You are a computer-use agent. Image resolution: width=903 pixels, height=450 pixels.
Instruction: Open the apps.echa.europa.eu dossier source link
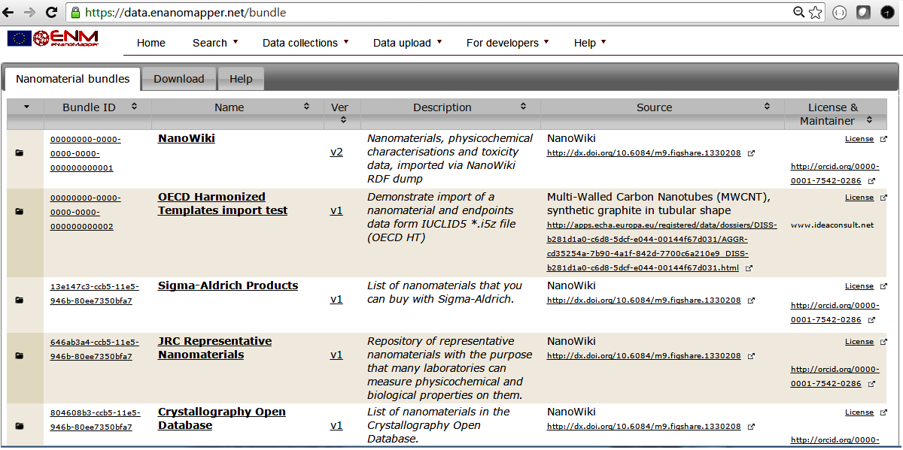[662, 246]
